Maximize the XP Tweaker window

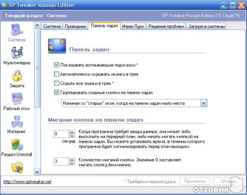pyautogui.click(x=232, y=5)
